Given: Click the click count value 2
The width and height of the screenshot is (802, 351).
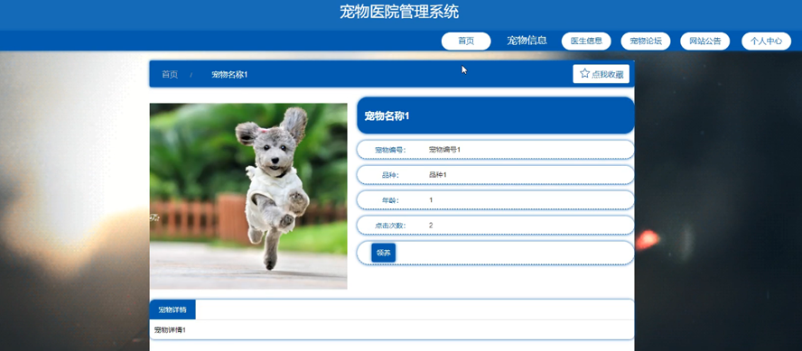Looking at the screenshot, I should coord(431,226).
